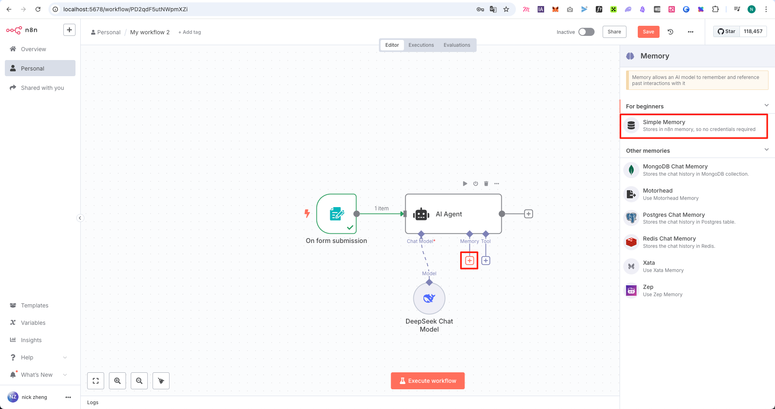Choose Zep memory
This screenshot has height=409, width=775.
pos(697,291)
